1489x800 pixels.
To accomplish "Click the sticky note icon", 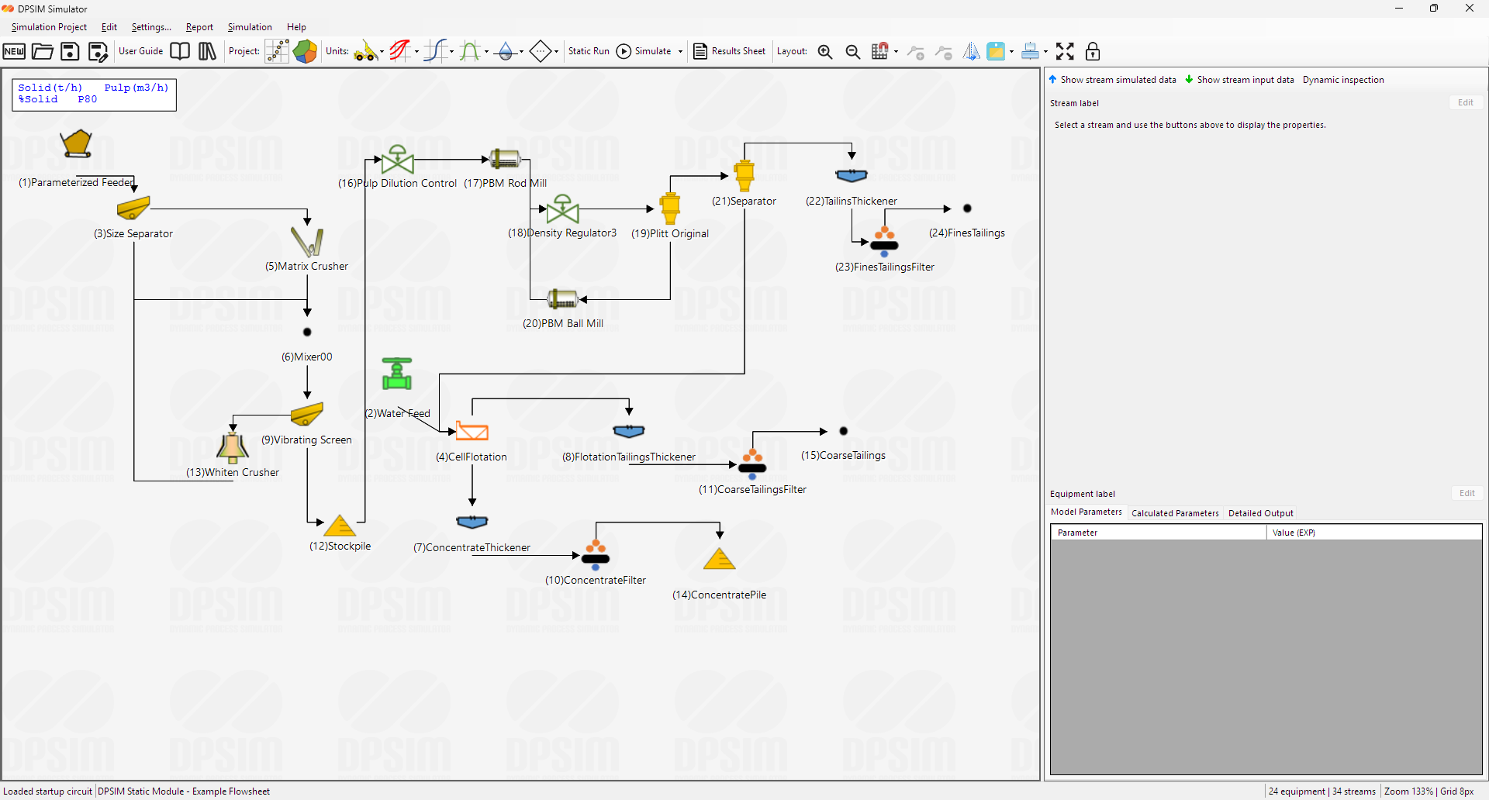I will (x=997, y=52).
